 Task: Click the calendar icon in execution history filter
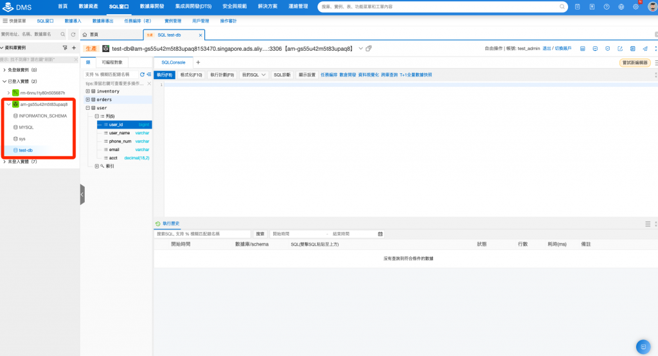(380, 234)
